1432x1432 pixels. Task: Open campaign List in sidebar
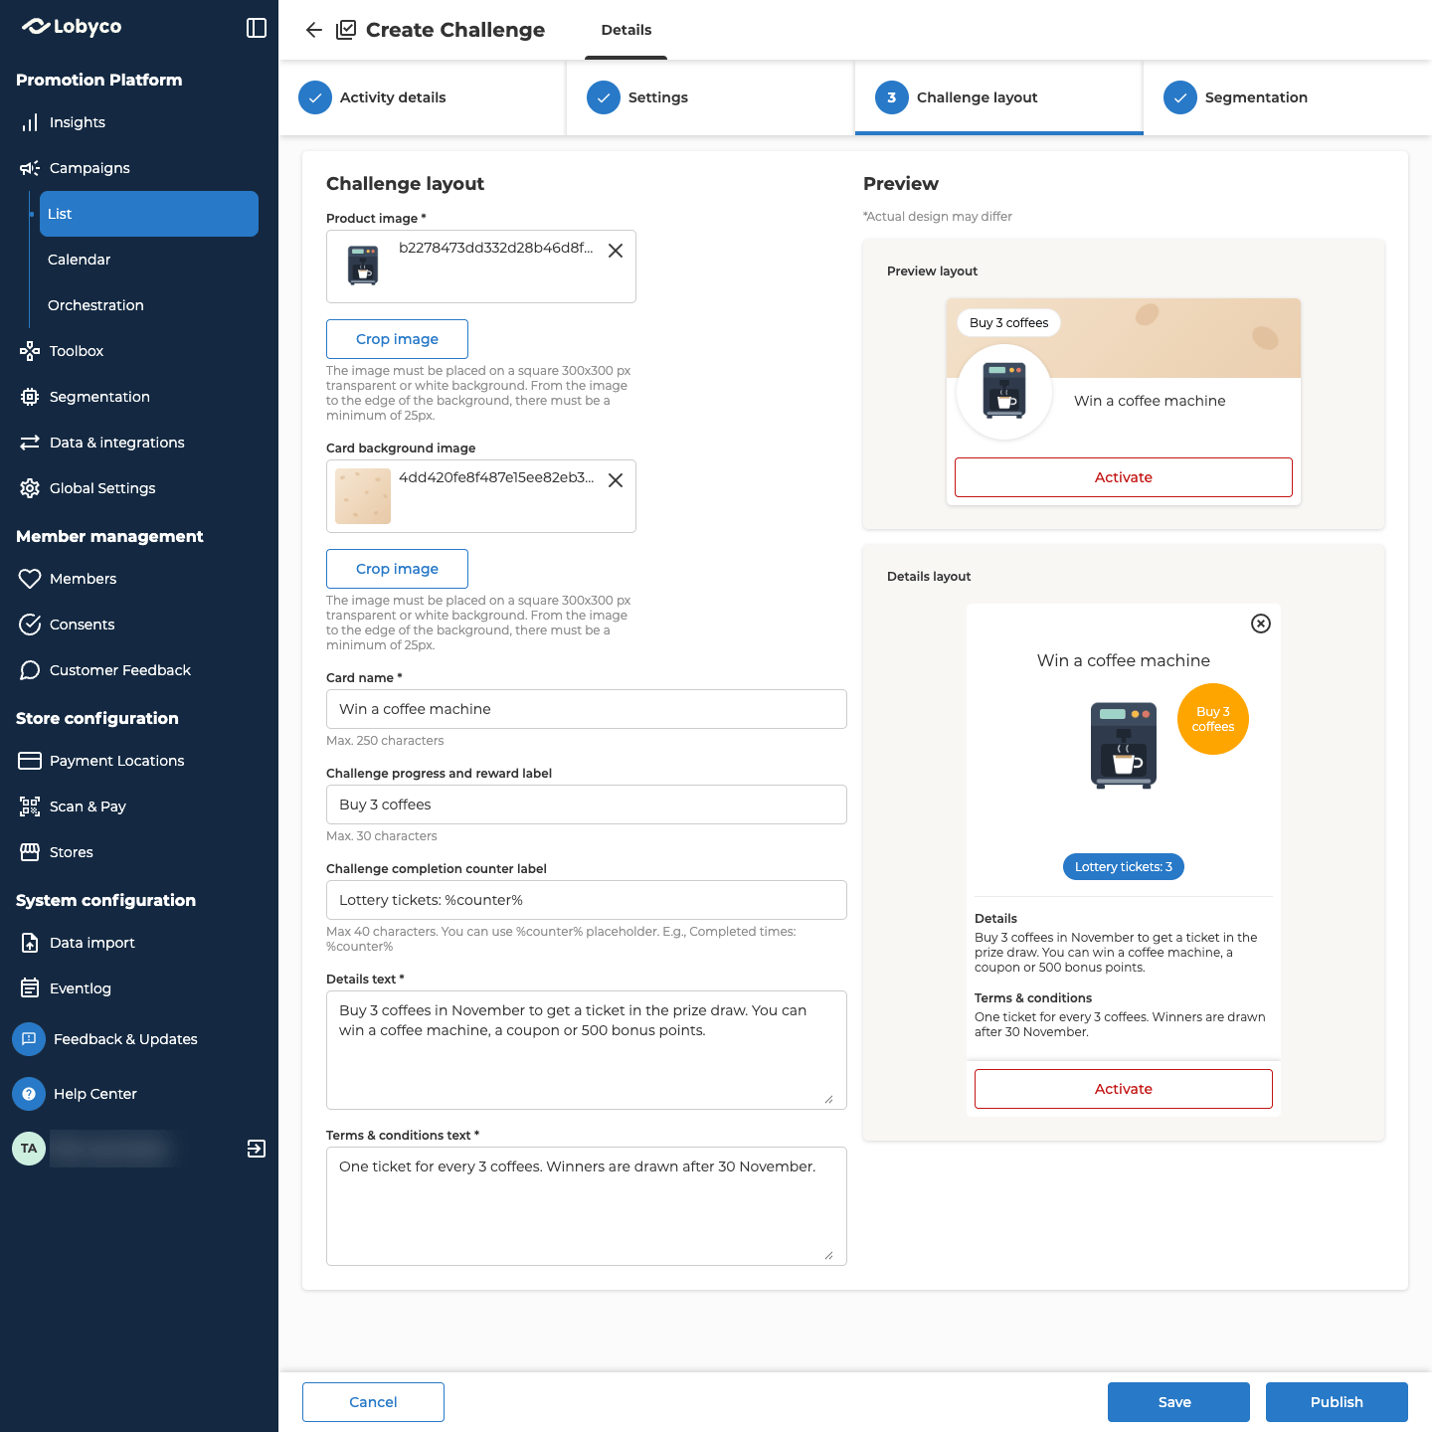pyautogui.click(x=149, y=214)
